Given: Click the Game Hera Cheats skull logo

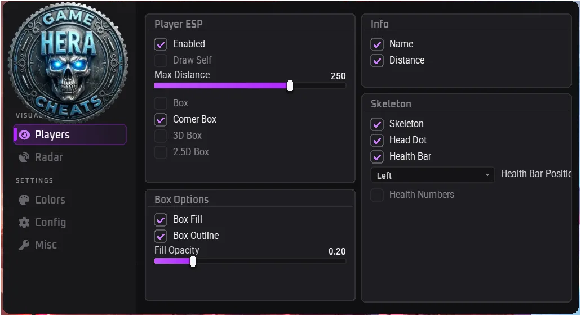Looking at the screenshot, I should 68,62.
